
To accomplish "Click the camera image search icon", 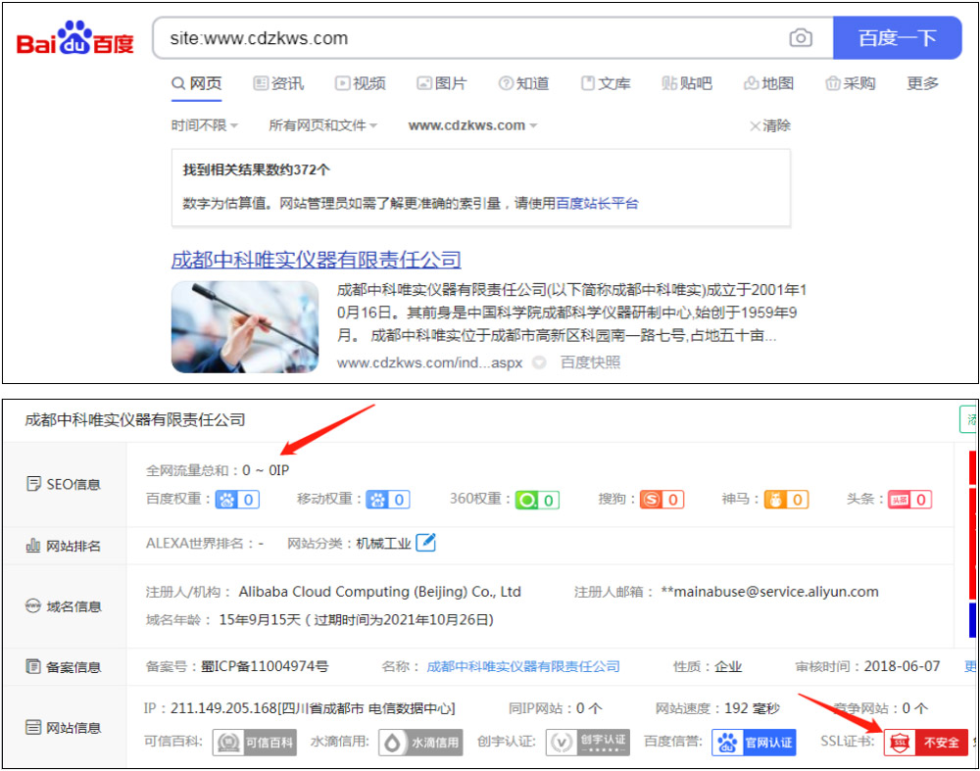I will point(801,38).
